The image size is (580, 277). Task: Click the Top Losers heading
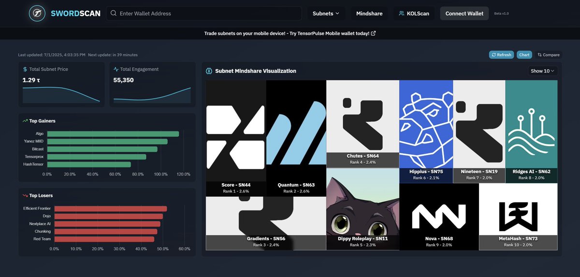pyautogui.click(x=41, y=195)
